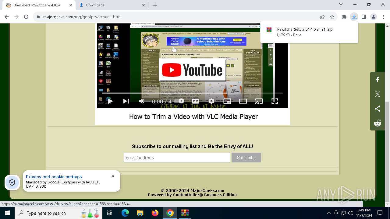Open video settings gear

(x=211, y=101)
